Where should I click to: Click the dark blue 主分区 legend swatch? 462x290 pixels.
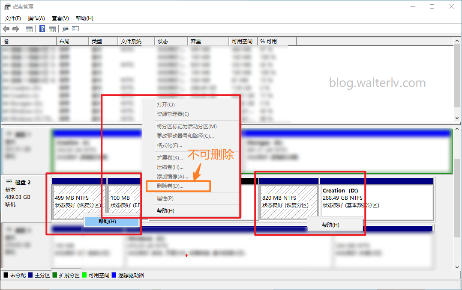click(x=30, y=275)
